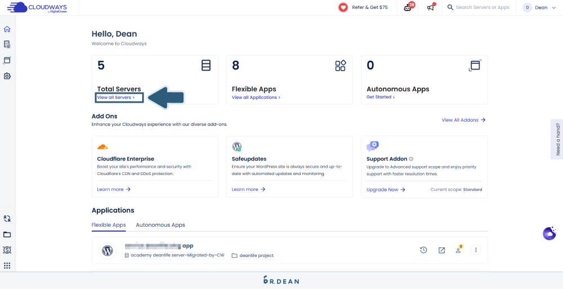This screenshot has width=563, height=289.
Task: Open the applications window icon in sidebar
Action: click(x=7, y=60)
